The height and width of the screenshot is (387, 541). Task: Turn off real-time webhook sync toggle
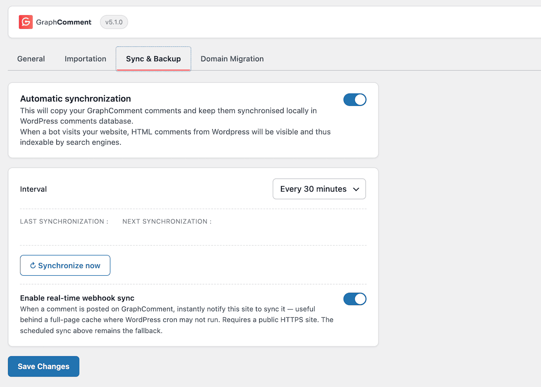click(x=355, y=299)
